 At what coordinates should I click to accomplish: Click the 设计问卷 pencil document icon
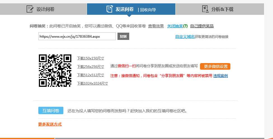click(30, 9)
